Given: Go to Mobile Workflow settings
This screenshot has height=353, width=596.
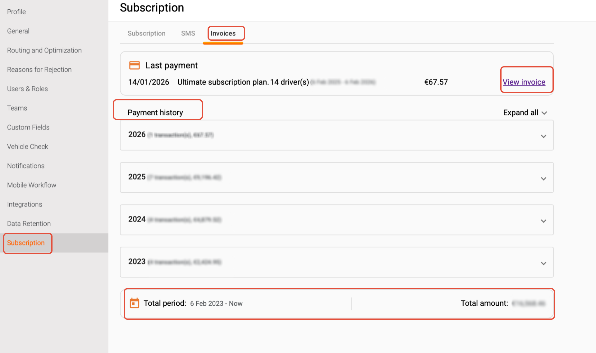Looking at the screenshot, I should pos(32,185).
